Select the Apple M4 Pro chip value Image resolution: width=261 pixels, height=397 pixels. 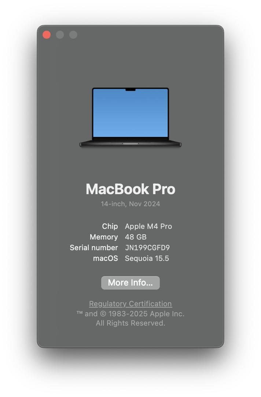148,226
